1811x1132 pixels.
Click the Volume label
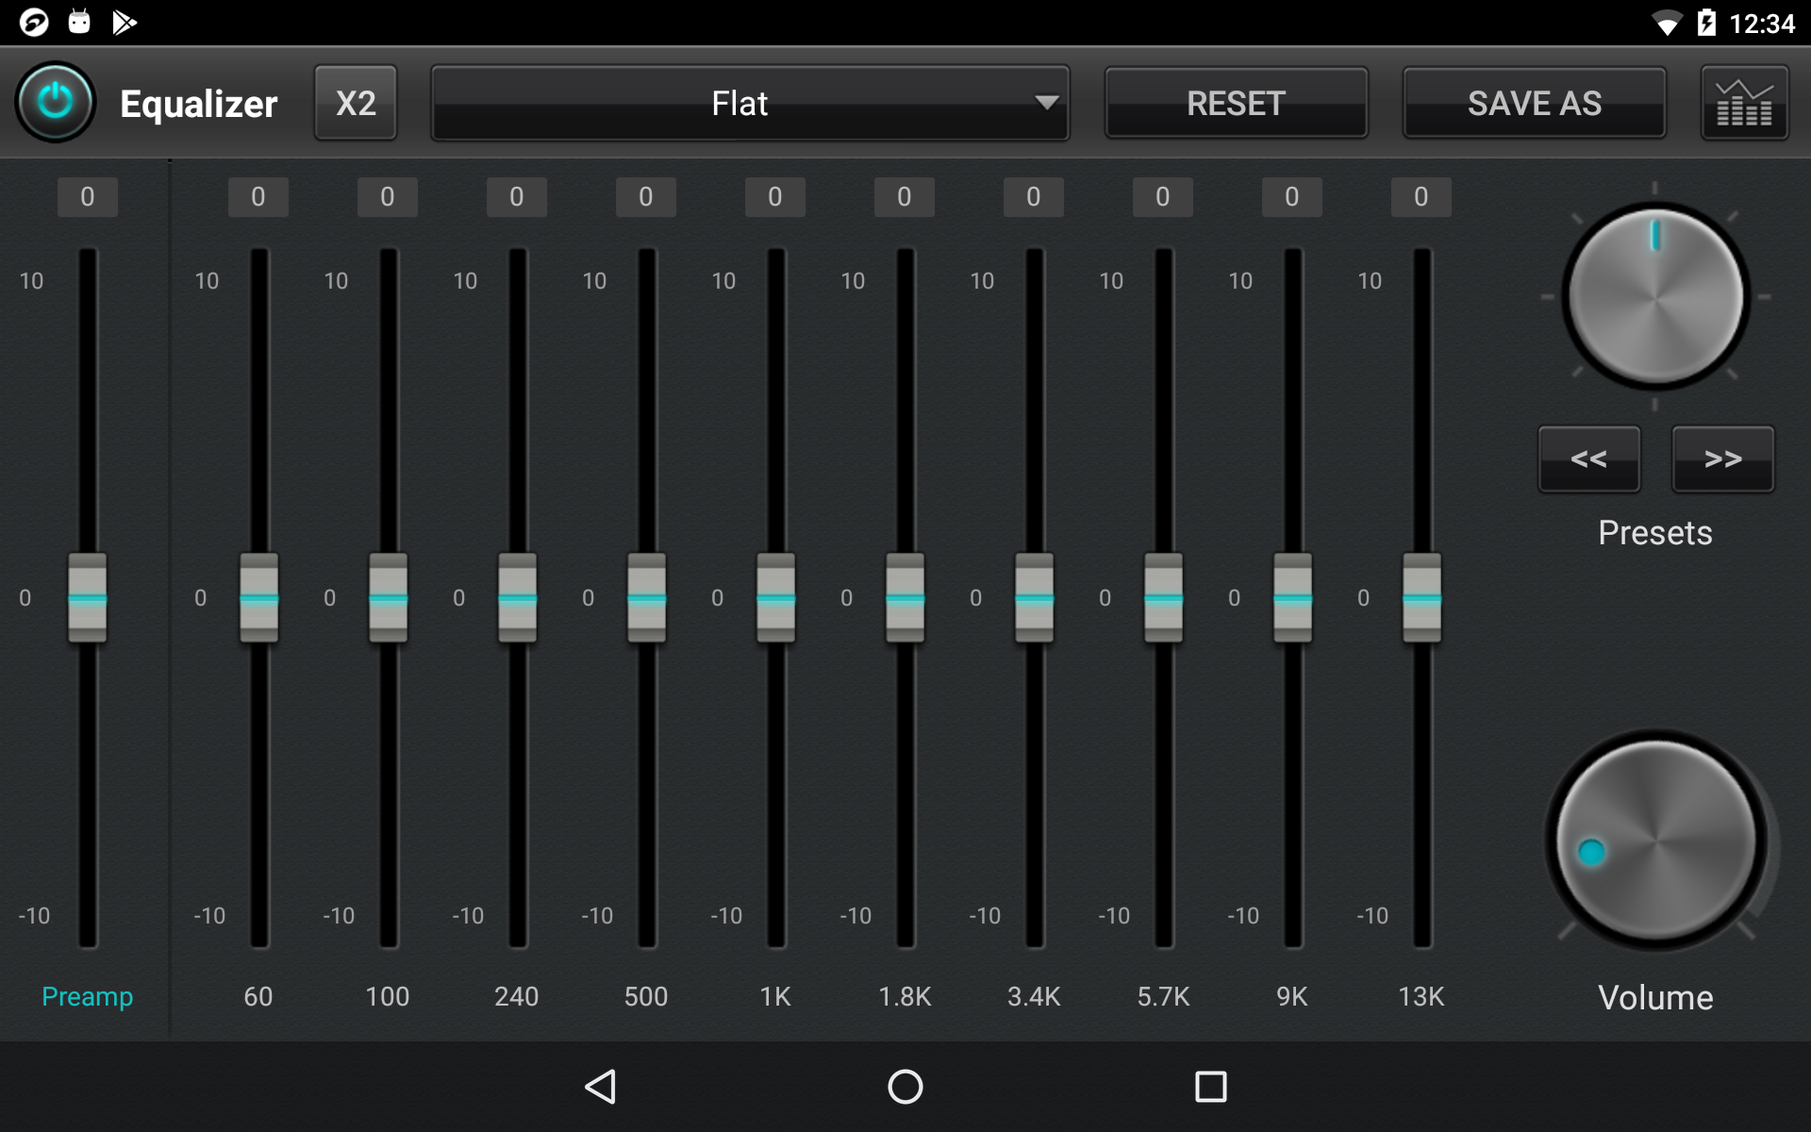click(1655, 997)
